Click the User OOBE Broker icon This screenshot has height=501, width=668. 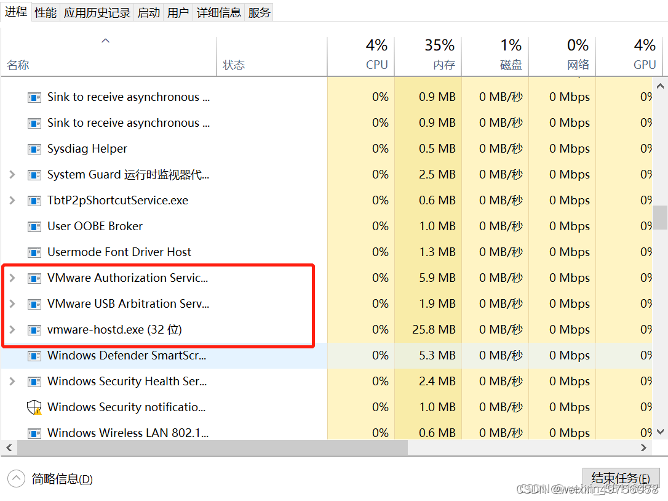click(34, 226)
